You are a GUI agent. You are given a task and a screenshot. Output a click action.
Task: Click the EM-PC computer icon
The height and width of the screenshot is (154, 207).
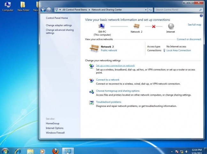(x=102, y=26)
